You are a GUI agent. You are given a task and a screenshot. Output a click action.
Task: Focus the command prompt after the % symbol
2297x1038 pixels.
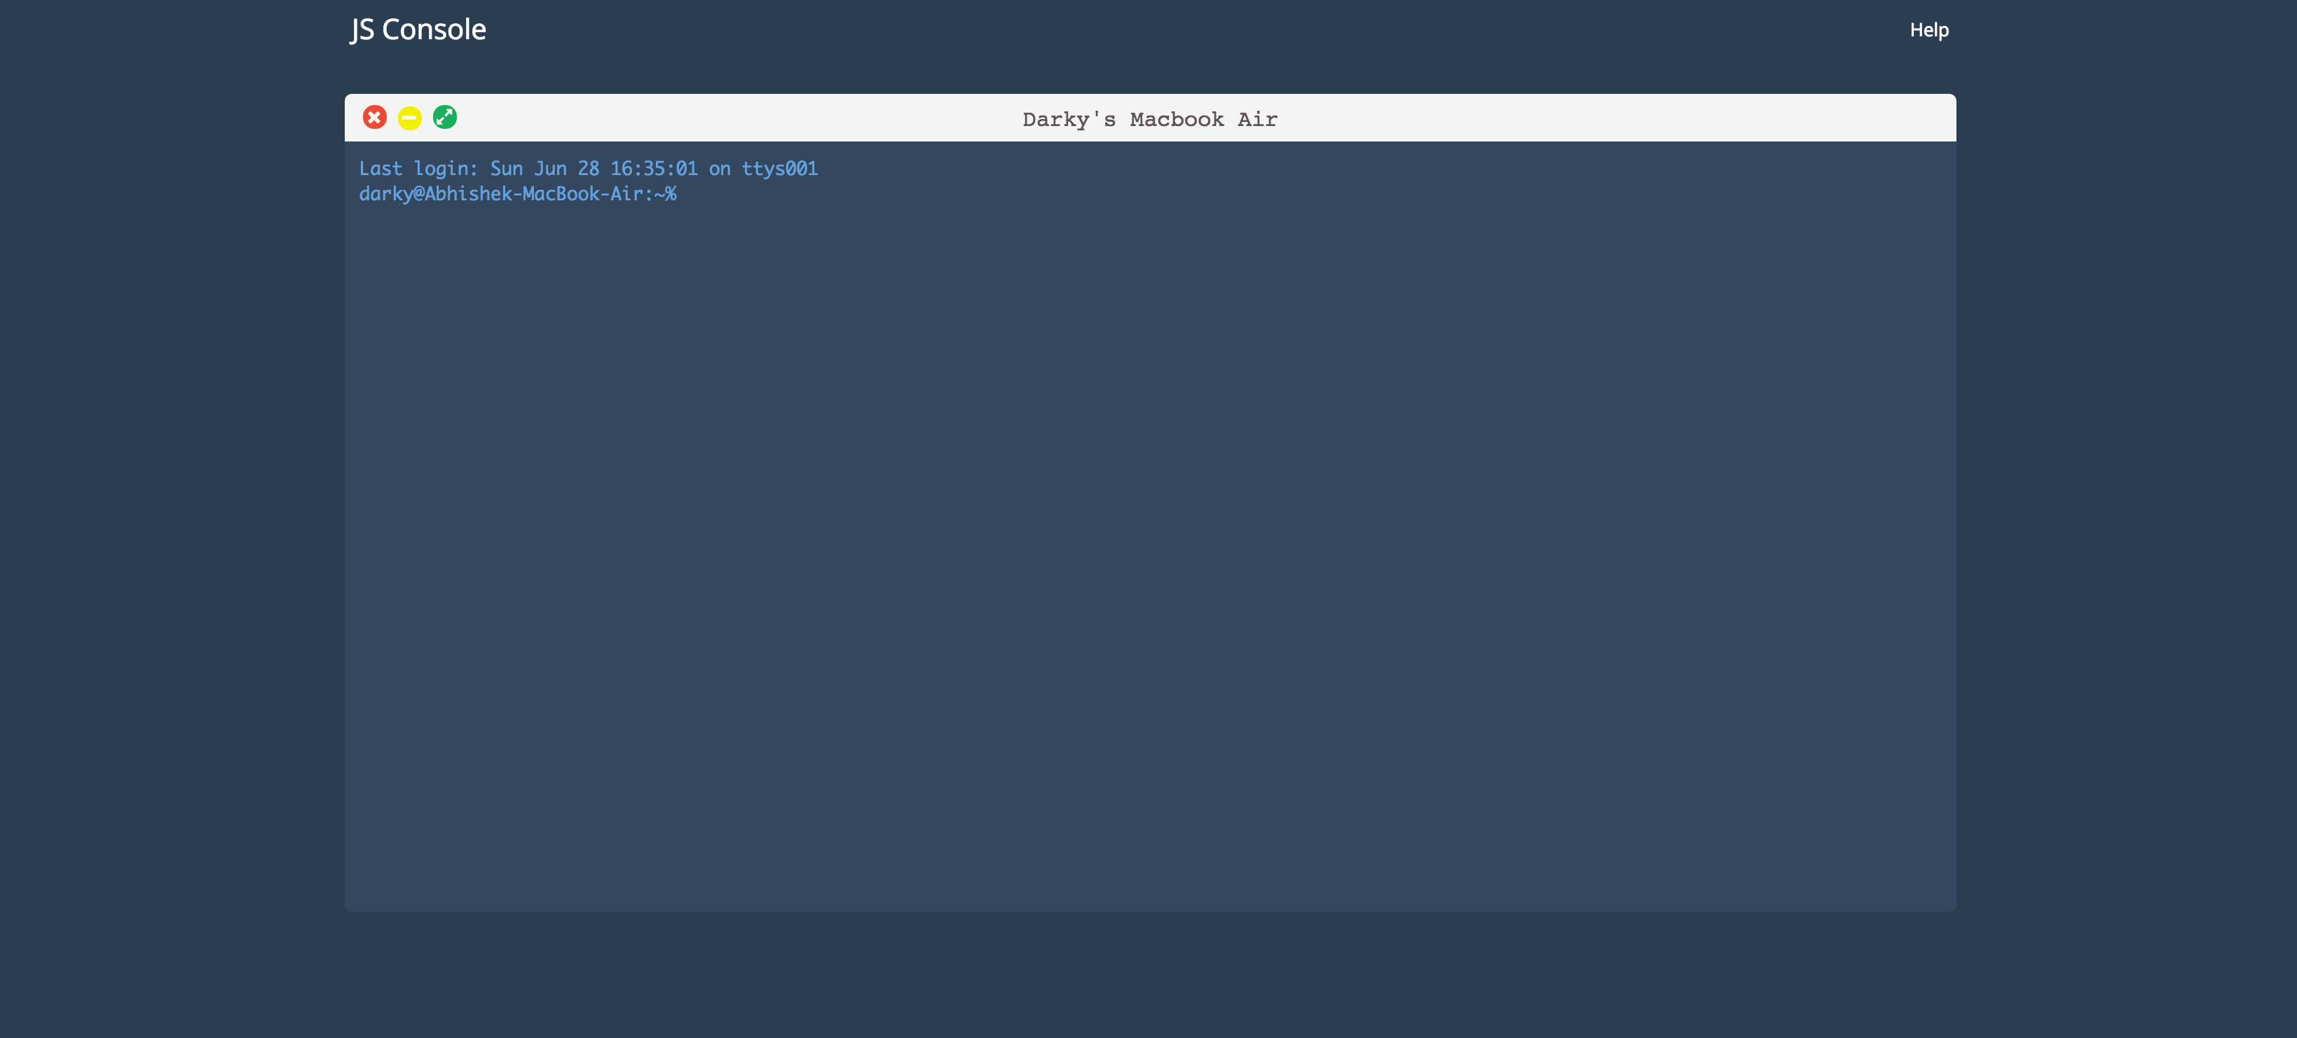704,194
